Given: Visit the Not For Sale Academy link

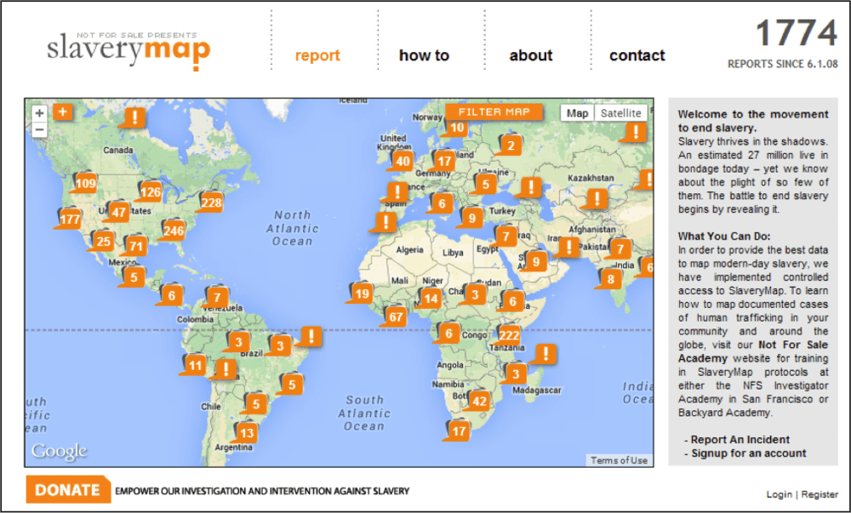Looking at the screenshot, I should point(753,351).
